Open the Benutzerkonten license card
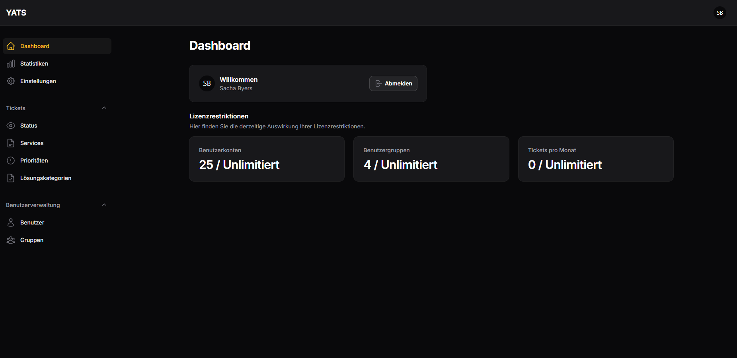This screenshot has height=358, width=737. [267, 159]
